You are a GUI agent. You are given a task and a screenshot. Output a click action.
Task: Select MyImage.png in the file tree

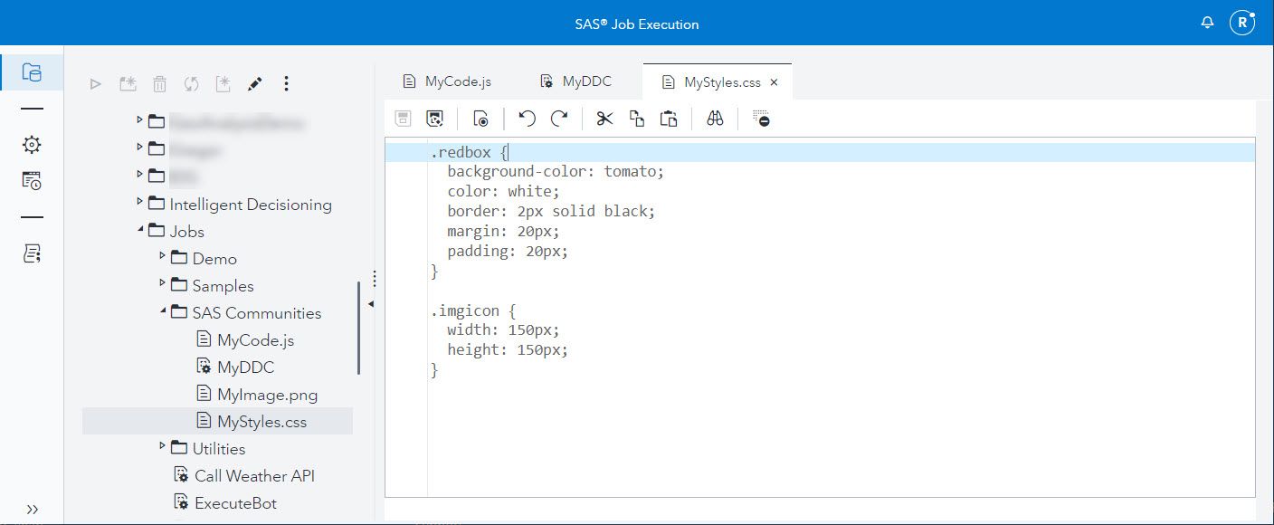(x=267, y=395)
